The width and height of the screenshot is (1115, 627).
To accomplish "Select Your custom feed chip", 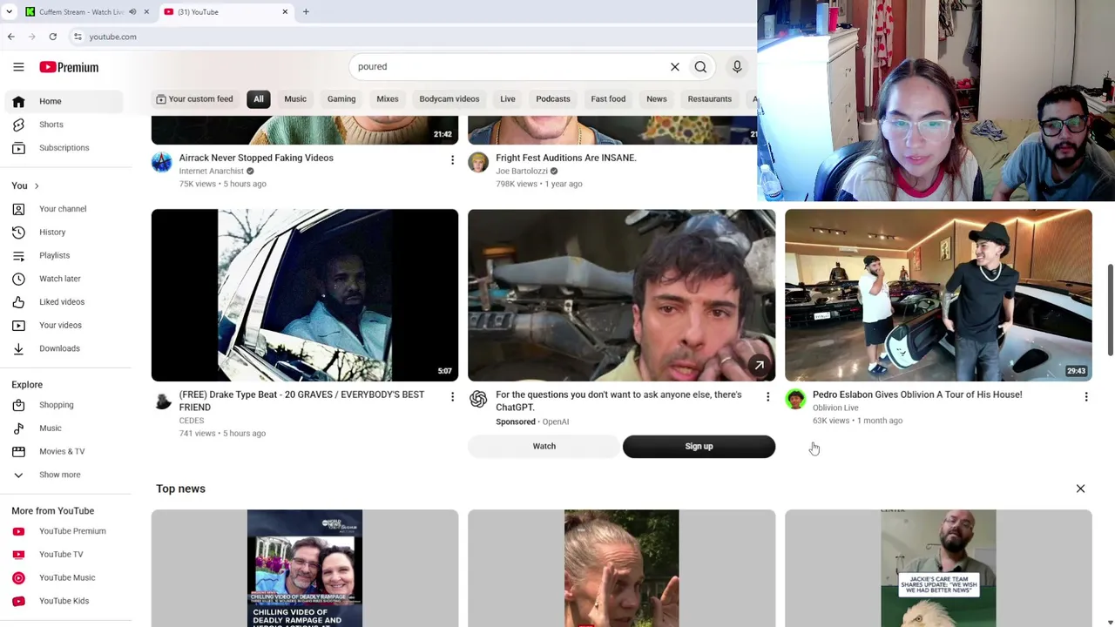I will pyautogui.click(x=194, y=99).
